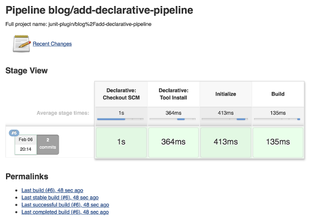Select the Declarative: Tool Install stage header
Viewport: 322px width, 221px height.
pyautogui.click(x=173, y=94)
